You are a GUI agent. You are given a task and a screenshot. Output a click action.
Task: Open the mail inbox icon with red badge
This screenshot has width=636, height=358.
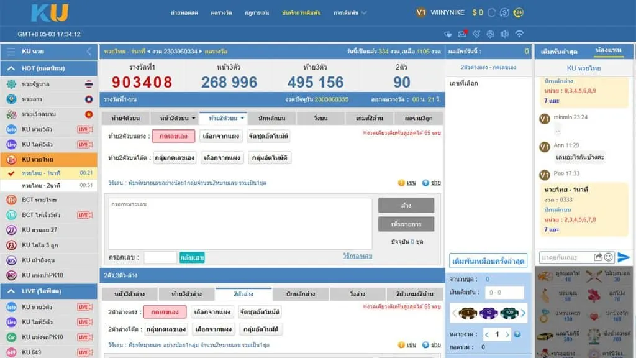coord(462,34)
